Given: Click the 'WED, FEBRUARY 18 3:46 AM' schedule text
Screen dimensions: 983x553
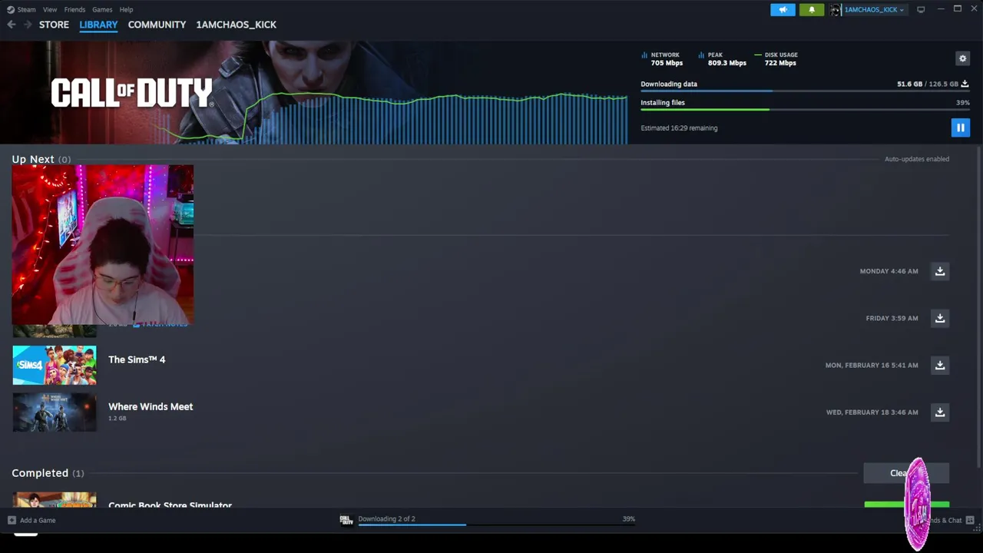Looking at the screenshot, I should point(872,412).
